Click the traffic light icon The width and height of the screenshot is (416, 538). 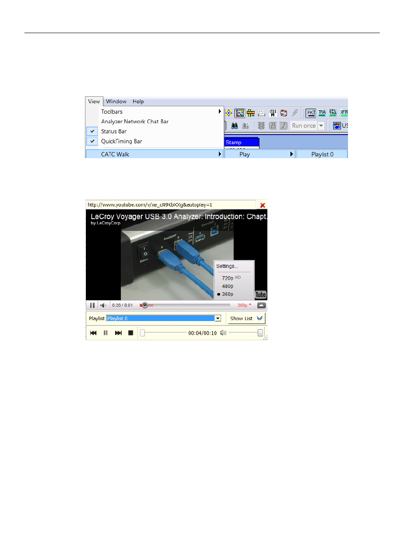261,126
